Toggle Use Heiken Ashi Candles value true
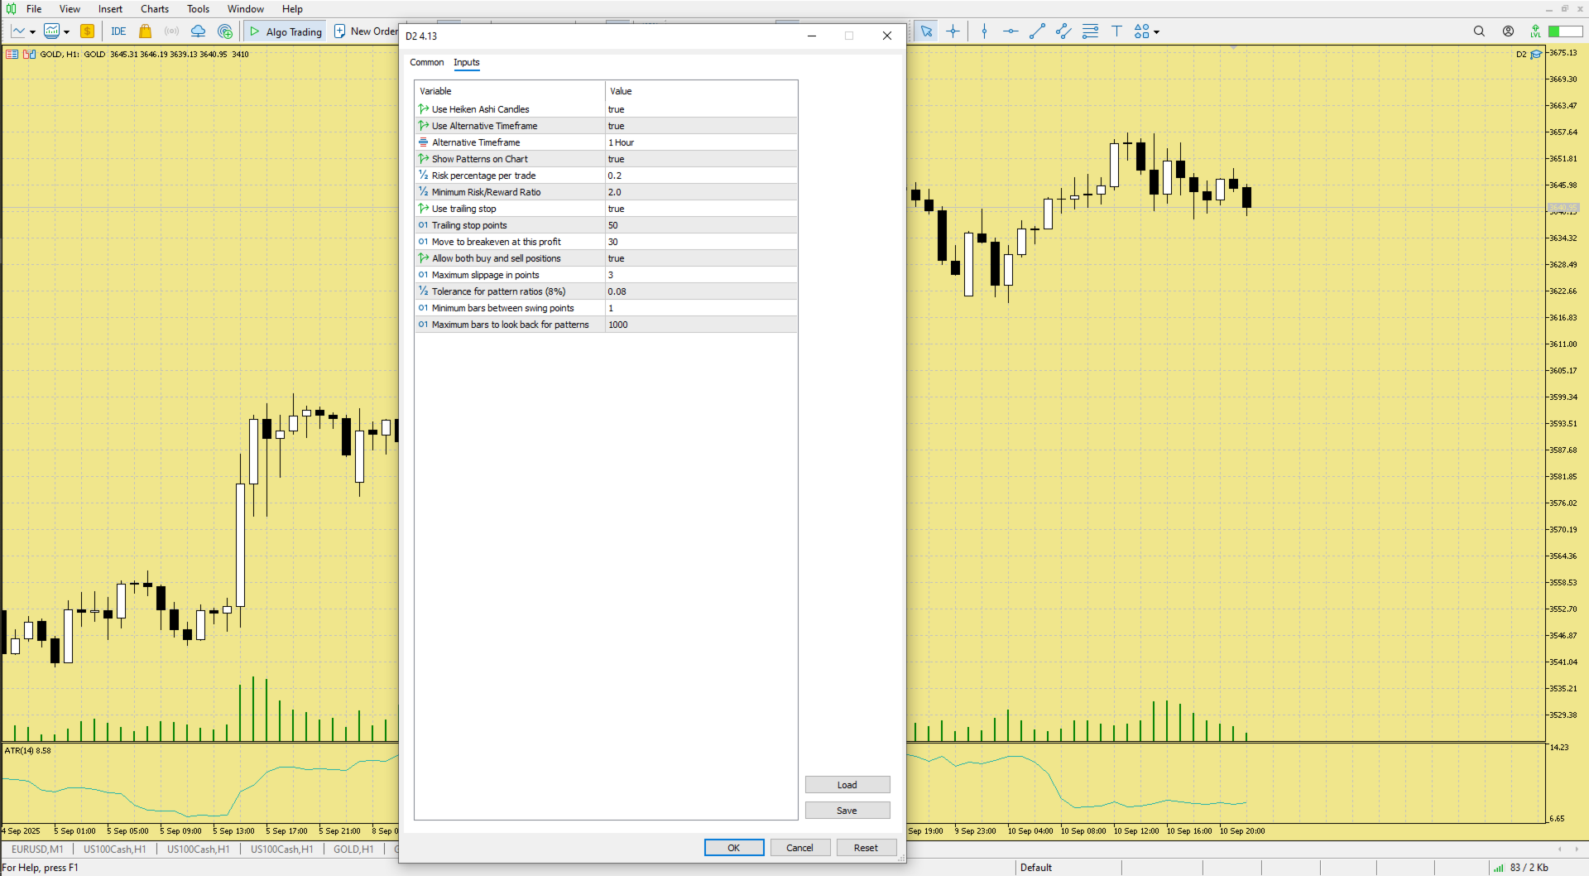 click(701, 109)
